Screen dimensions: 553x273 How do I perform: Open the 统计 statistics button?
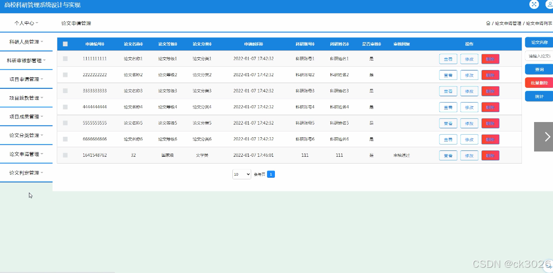pyautogui.click(x=539, y=96)
